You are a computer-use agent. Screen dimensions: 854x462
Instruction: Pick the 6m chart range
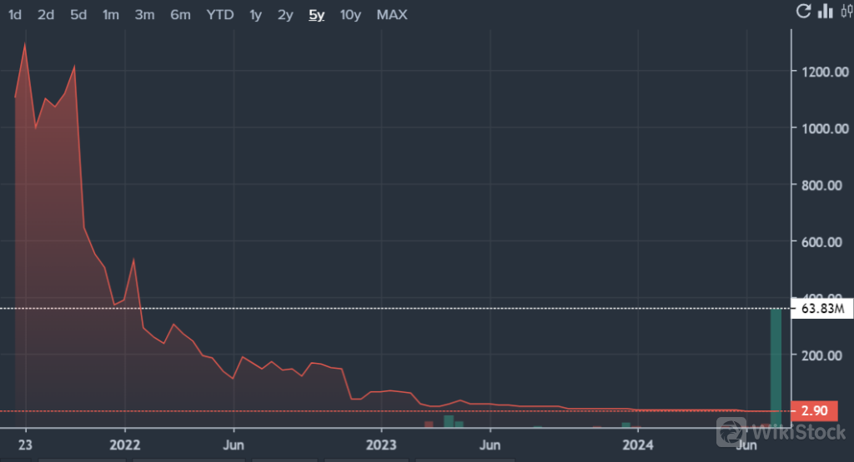(x=180, y=15)
